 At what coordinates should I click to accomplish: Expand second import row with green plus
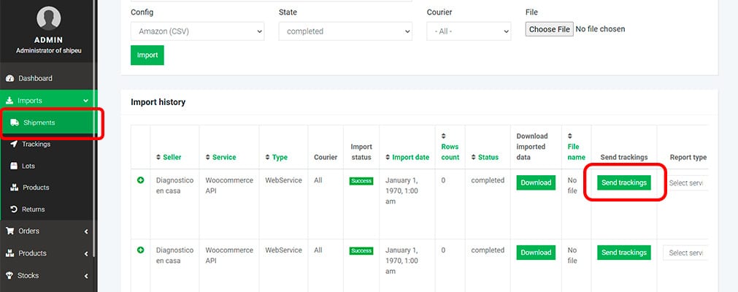pyautogui.click(x=140, y=250)
